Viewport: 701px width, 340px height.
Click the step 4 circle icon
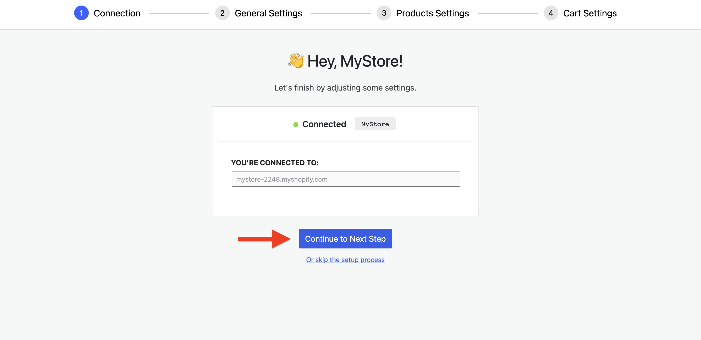pos(551,13)
